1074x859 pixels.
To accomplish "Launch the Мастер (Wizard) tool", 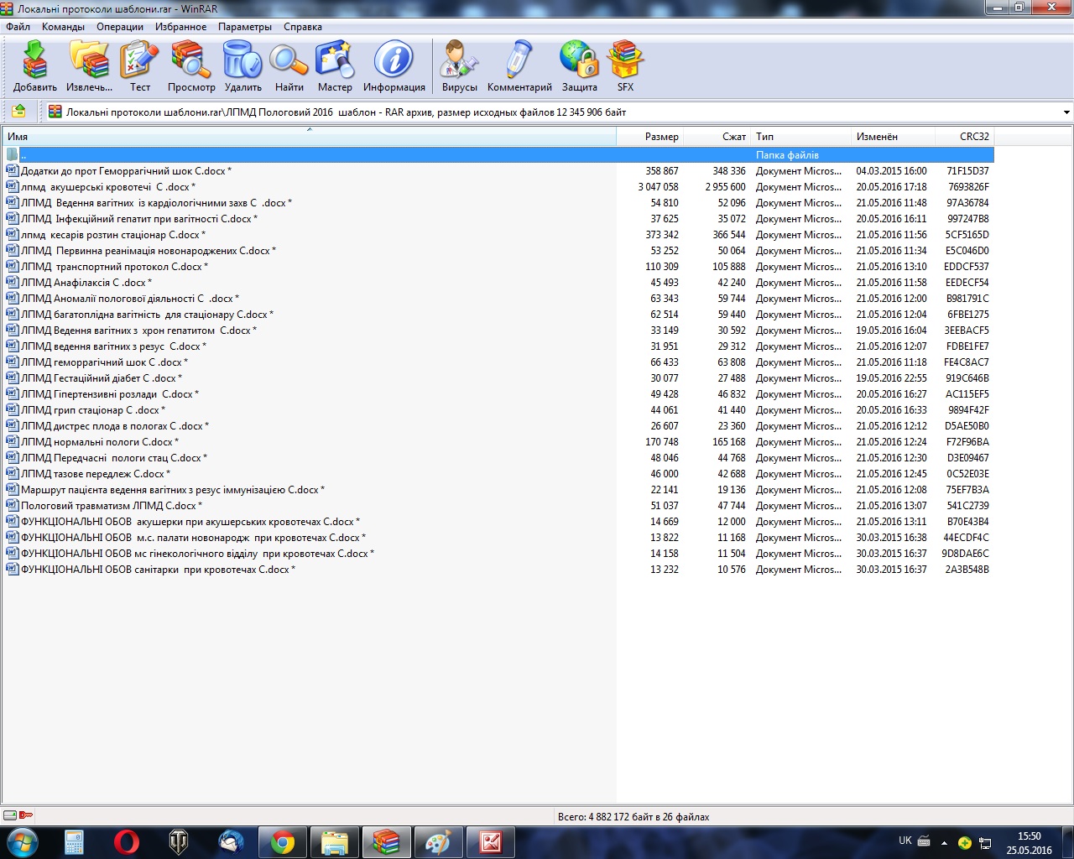I will click(x=335, y=66).
